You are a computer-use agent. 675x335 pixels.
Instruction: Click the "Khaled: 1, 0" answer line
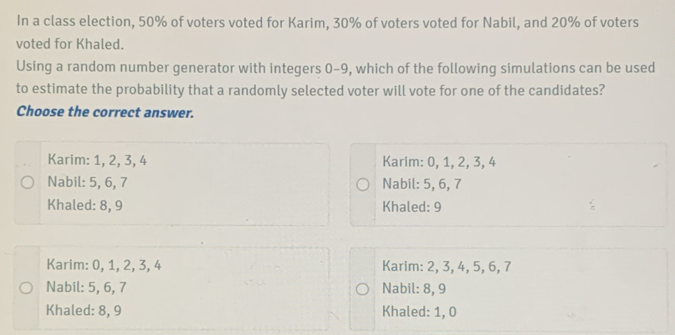tap(419, 311)
